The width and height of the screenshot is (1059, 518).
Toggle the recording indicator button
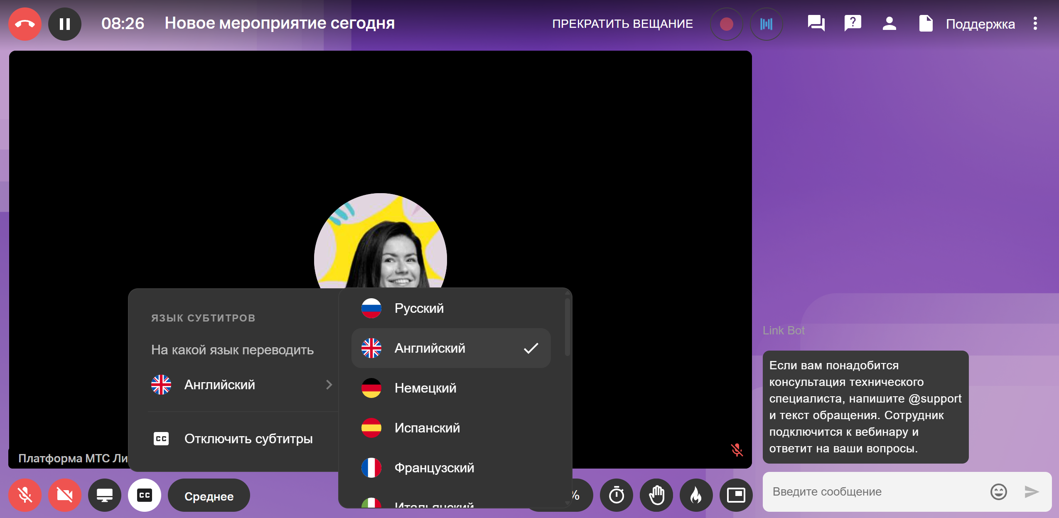click(726, 24)
